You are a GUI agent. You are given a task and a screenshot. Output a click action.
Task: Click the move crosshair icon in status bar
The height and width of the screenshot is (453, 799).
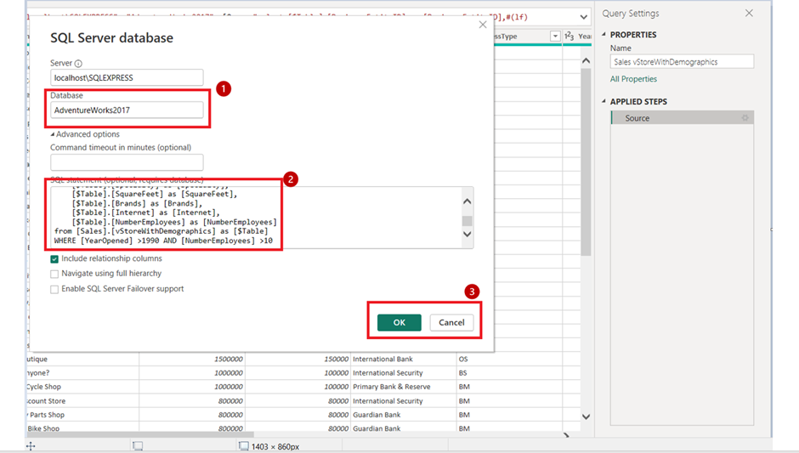pyautogui.click(x=31, y=445)
